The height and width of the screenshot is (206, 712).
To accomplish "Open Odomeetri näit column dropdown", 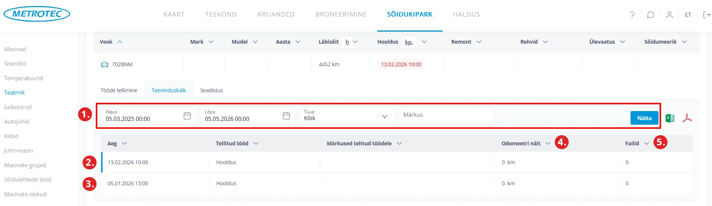I will coord(548,143).
